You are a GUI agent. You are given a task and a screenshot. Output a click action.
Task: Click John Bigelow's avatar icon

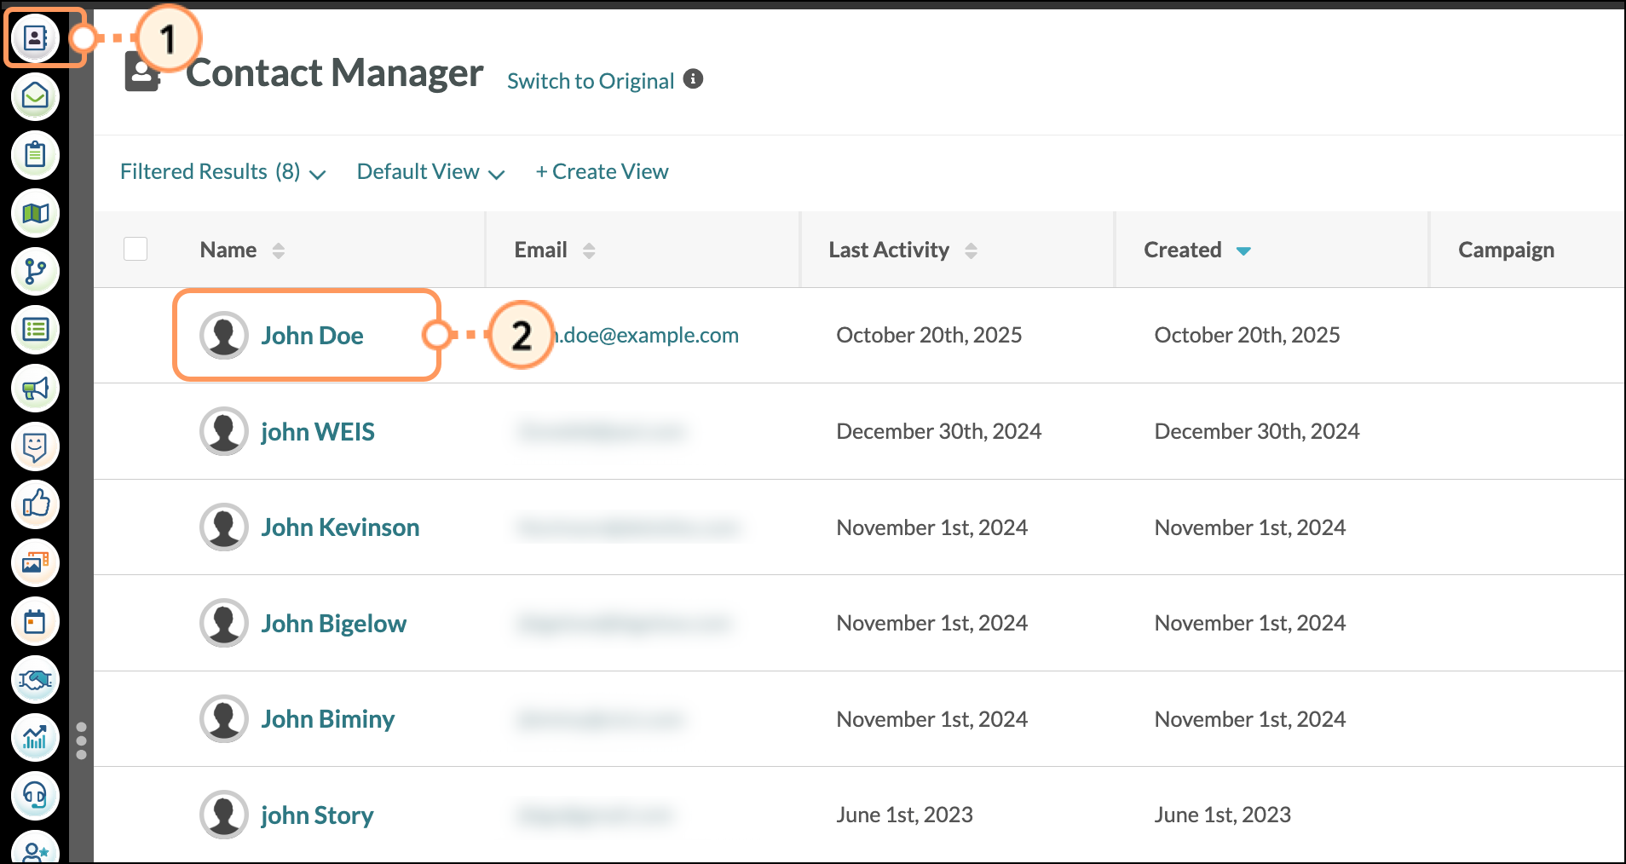click(224, 623)
